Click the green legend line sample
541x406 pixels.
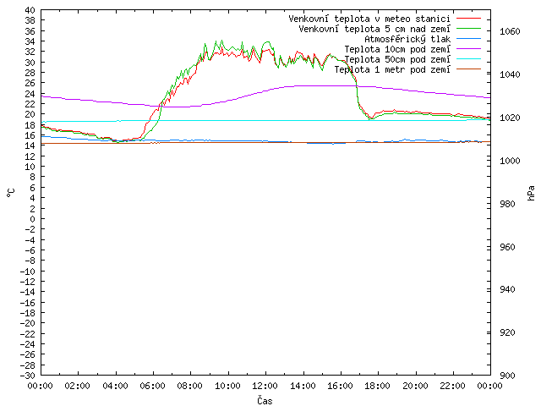coord(468,28)
